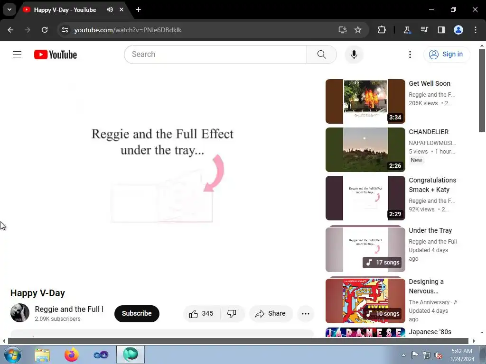The image size is (486, 364).
Task: Click the horizontal scrollbar at page bottom
Action: pos(238,341)
